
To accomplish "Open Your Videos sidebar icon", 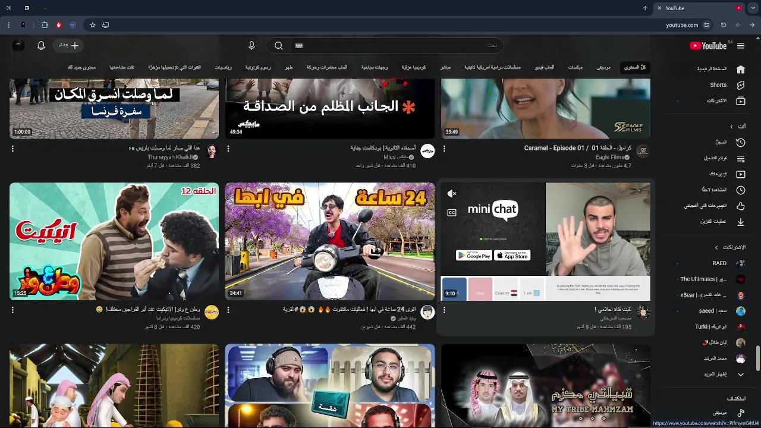I will [741, 174].
